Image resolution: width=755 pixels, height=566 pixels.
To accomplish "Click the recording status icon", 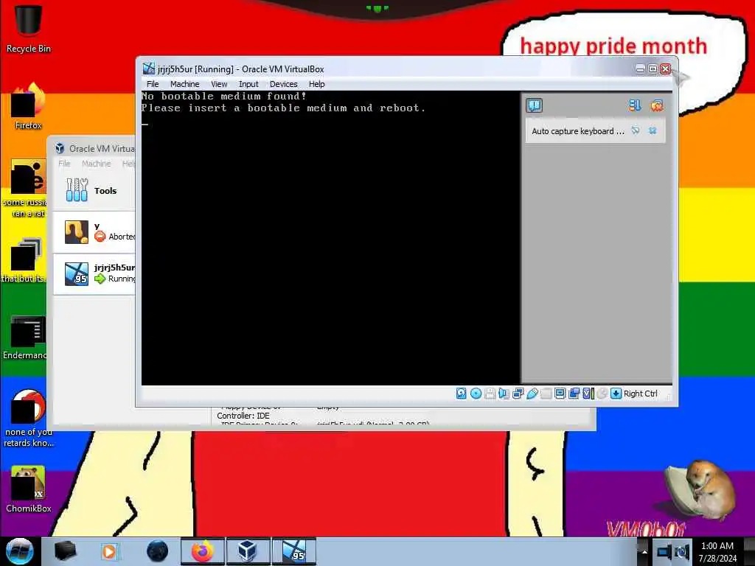I will pyautogui.click(x=574, y=394).
